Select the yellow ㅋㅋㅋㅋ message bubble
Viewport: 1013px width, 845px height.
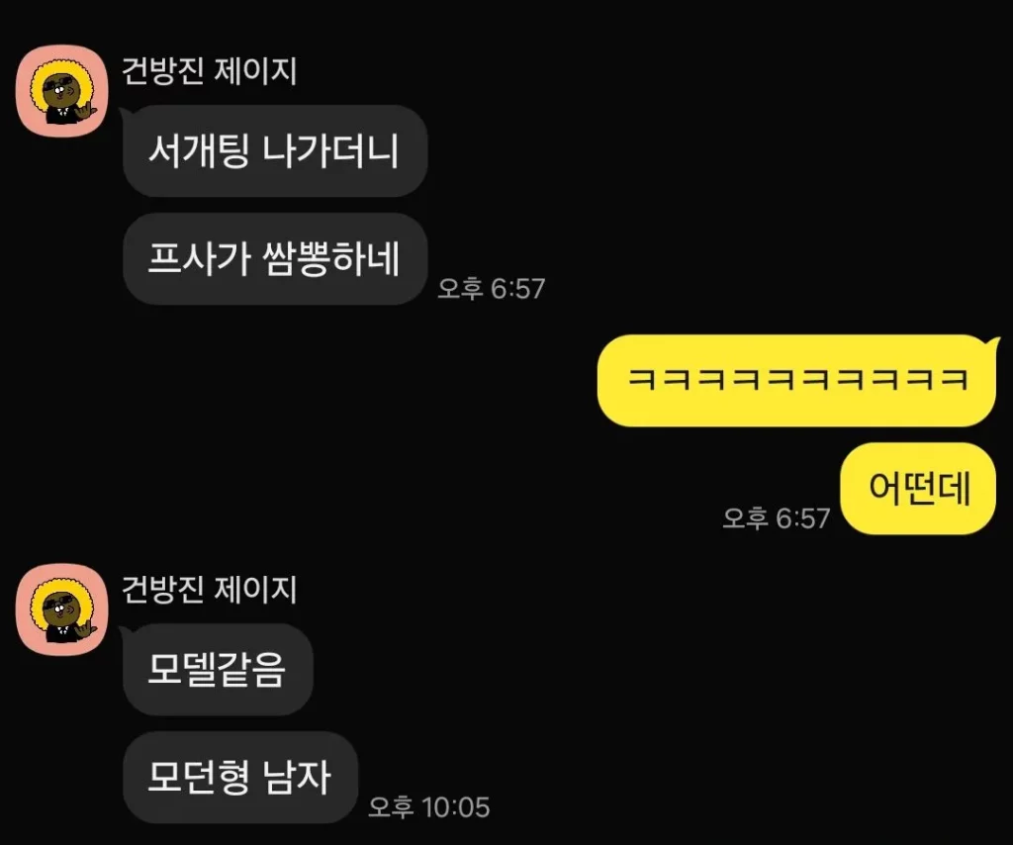(797, 381)
